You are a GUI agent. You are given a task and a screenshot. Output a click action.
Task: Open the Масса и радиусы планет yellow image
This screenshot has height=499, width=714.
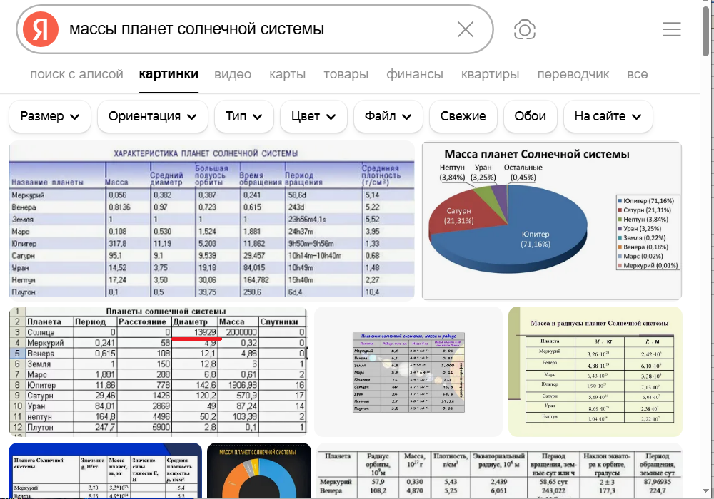(595, 371)
